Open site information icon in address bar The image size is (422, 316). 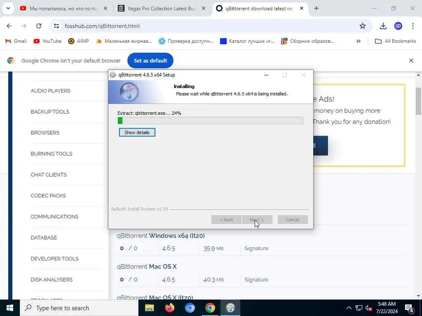[56, 26]
